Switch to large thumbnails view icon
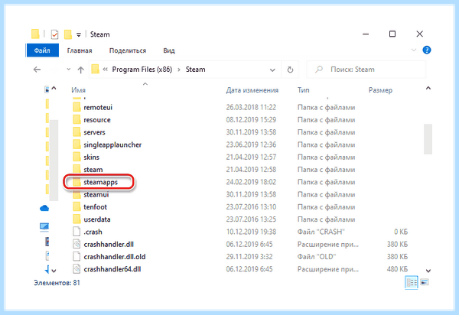 425,282
